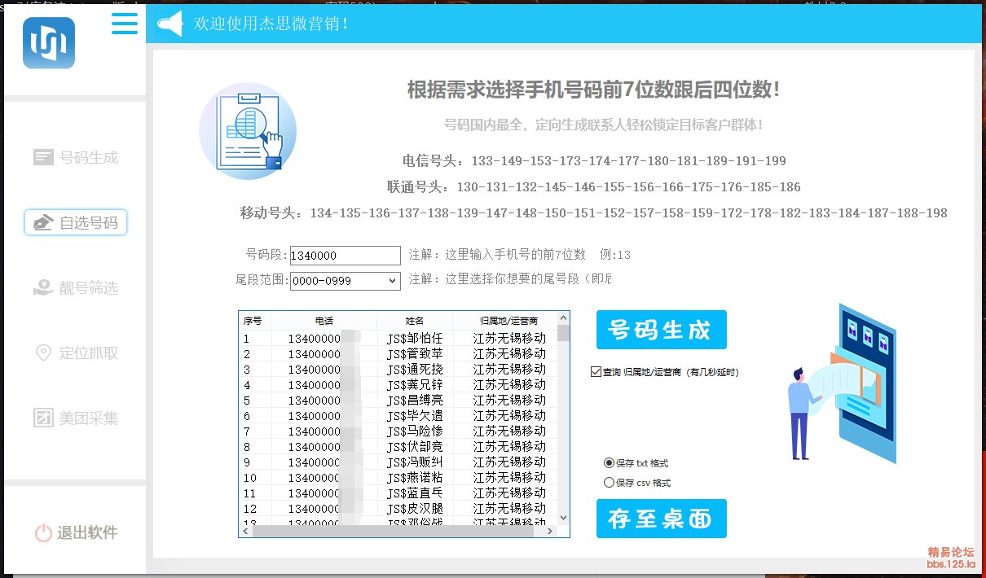This screenshot has height=578, width=986.
Task: Click the 欢迎使用杰思微营销 banner text
Action: 271,24
